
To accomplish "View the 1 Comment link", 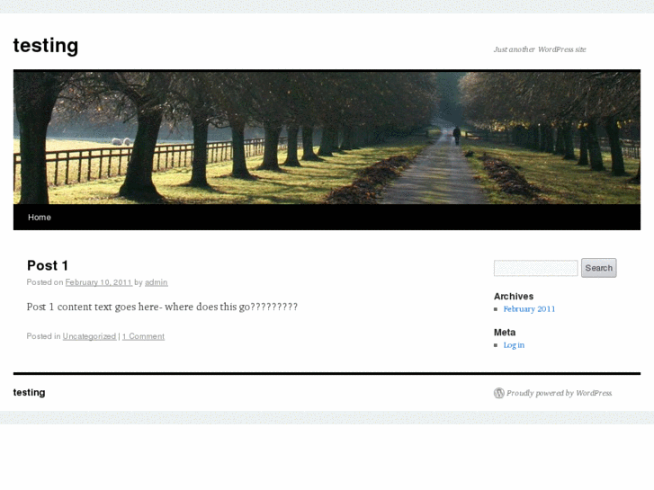I will pos(143,336).
